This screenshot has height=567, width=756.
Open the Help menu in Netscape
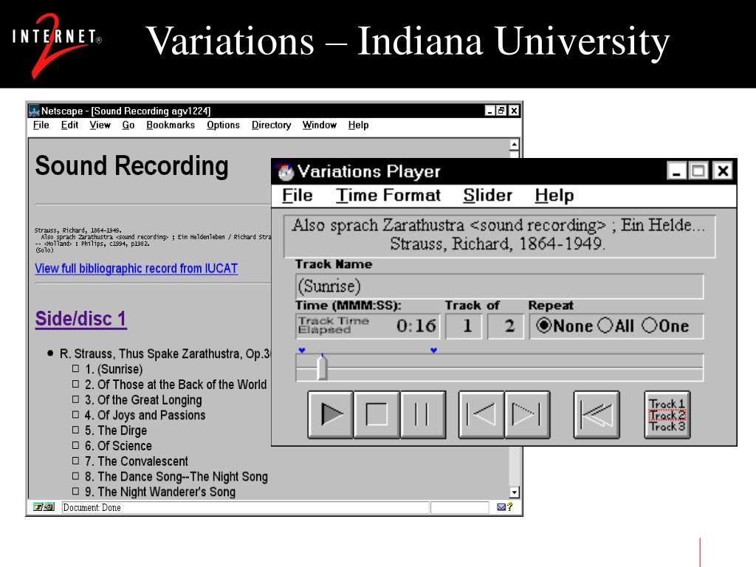pyautogui.click(x=358, y=126)
